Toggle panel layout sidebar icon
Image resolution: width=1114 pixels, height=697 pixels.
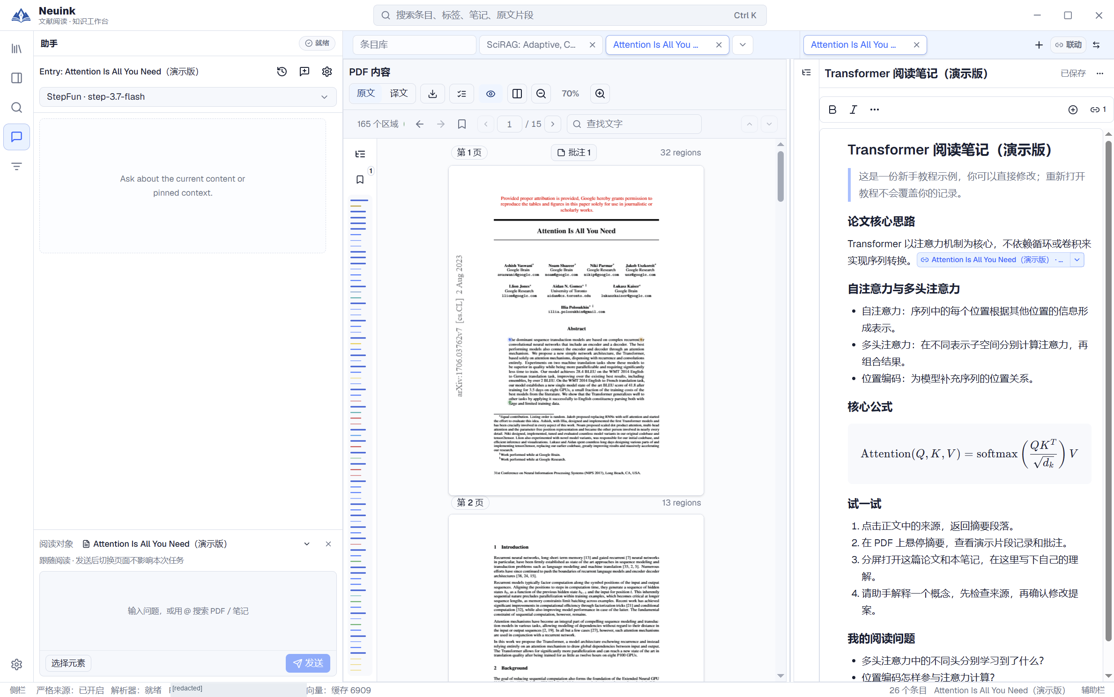click(16, 78)
